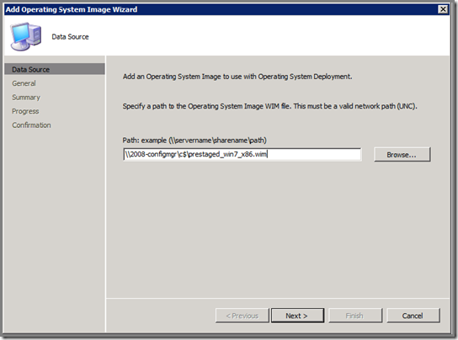Click the disabled < Previous button
The image size is (458, 340).
(242, 316)
